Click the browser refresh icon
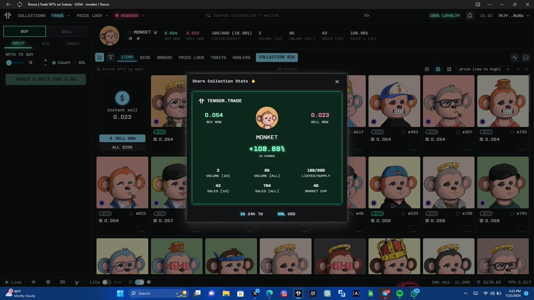Viewport: 534px width, 300px height. [x=20, y=4]
